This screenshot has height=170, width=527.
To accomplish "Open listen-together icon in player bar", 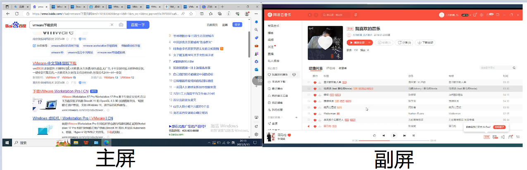I will click(510, 137).
